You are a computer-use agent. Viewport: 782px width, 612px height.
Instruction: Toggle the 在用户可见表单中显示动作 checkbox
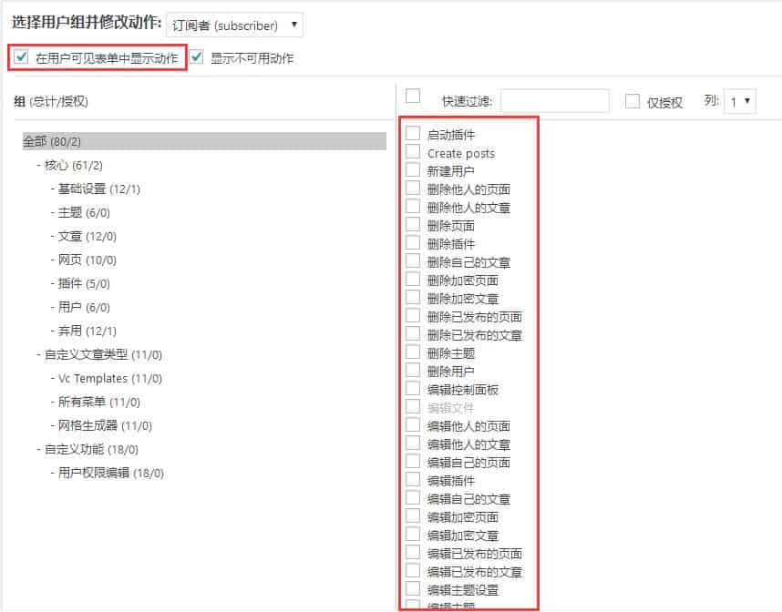[x=22, y=56]
